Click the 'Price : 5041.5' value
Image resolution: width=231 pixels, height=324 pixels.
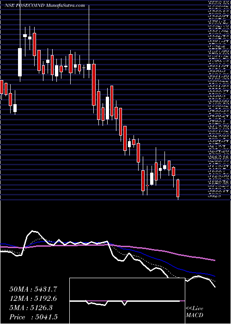coord(33,317)
